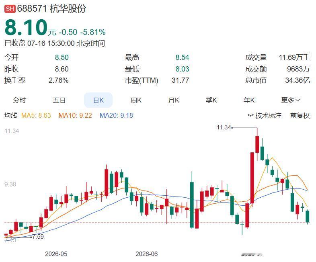Click the 11.34 high price marker on chart
Screen dimensions: 316x262
(x=224, y=127)
